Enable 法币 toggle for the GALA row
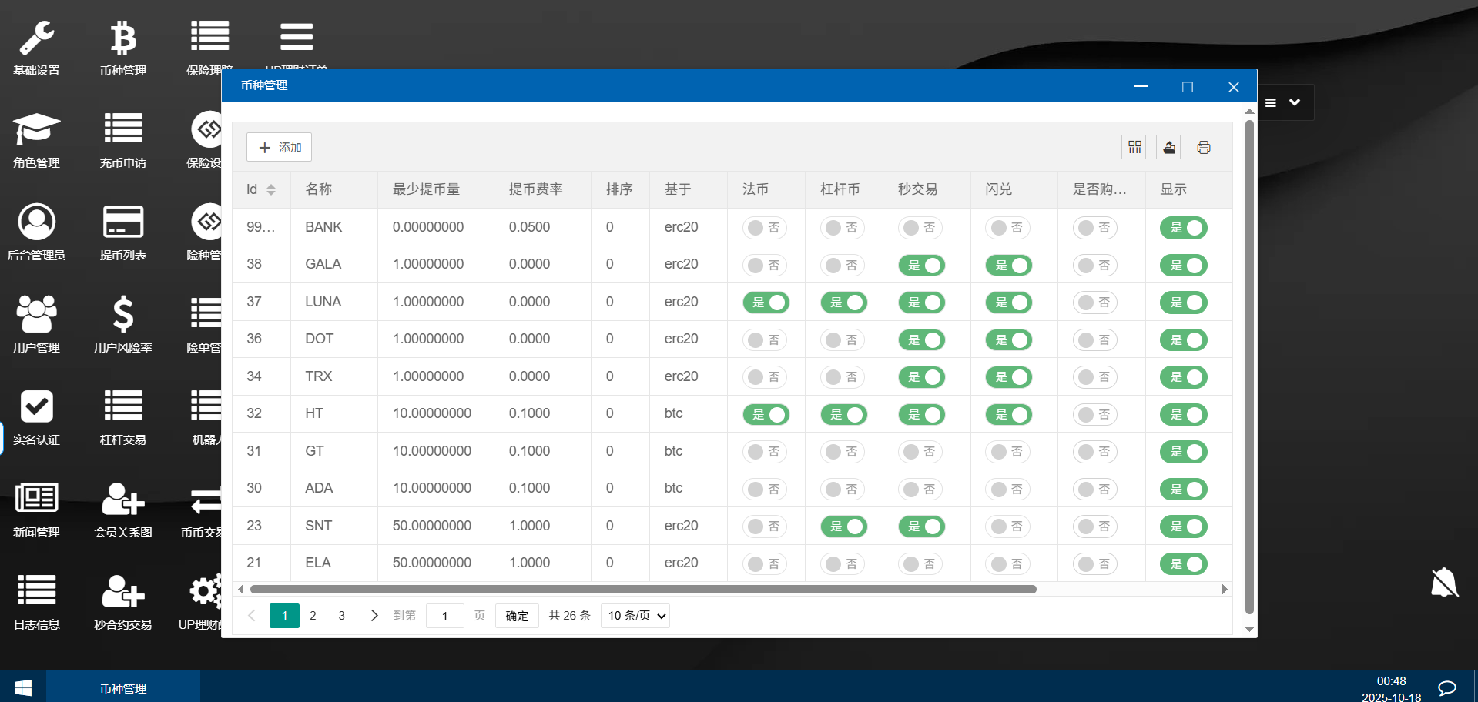This screenshot has height=702, width=1478. pyautogui.click(x=765, y=266)
